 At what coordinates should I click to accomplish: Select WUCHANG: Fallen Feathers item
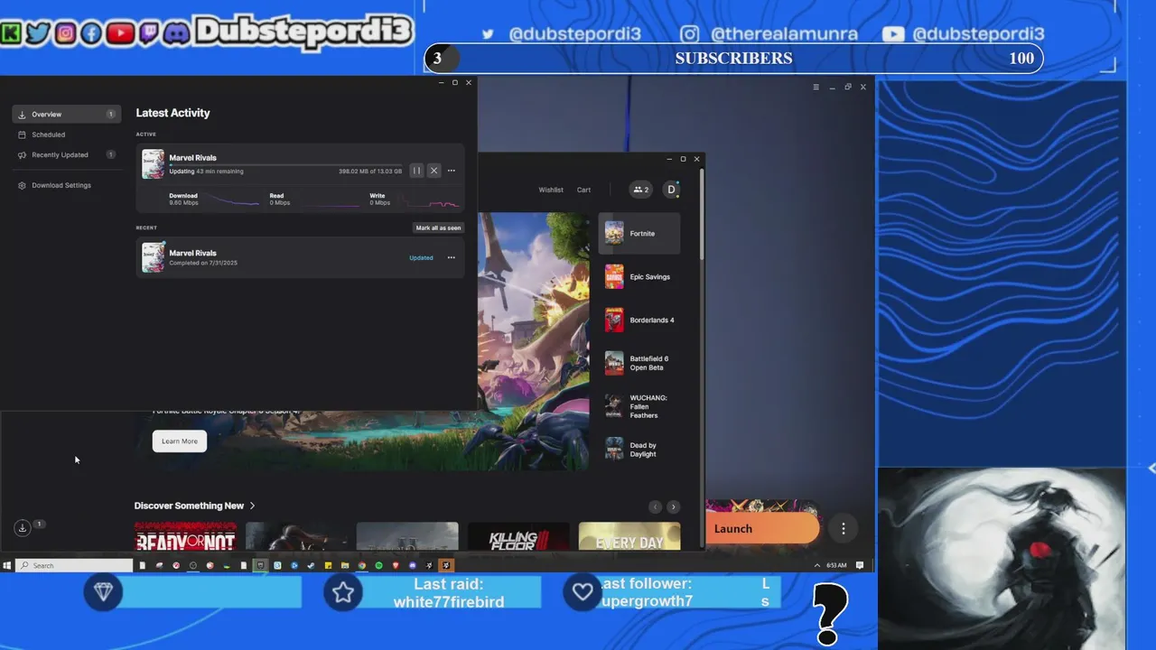click(x=639, y=406)
